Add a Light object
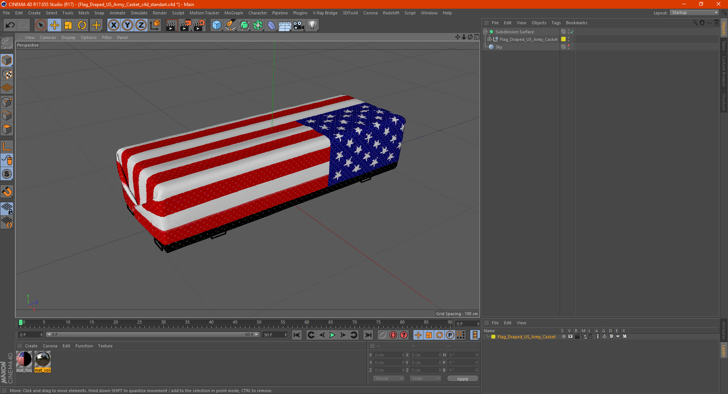 (312, 25)
